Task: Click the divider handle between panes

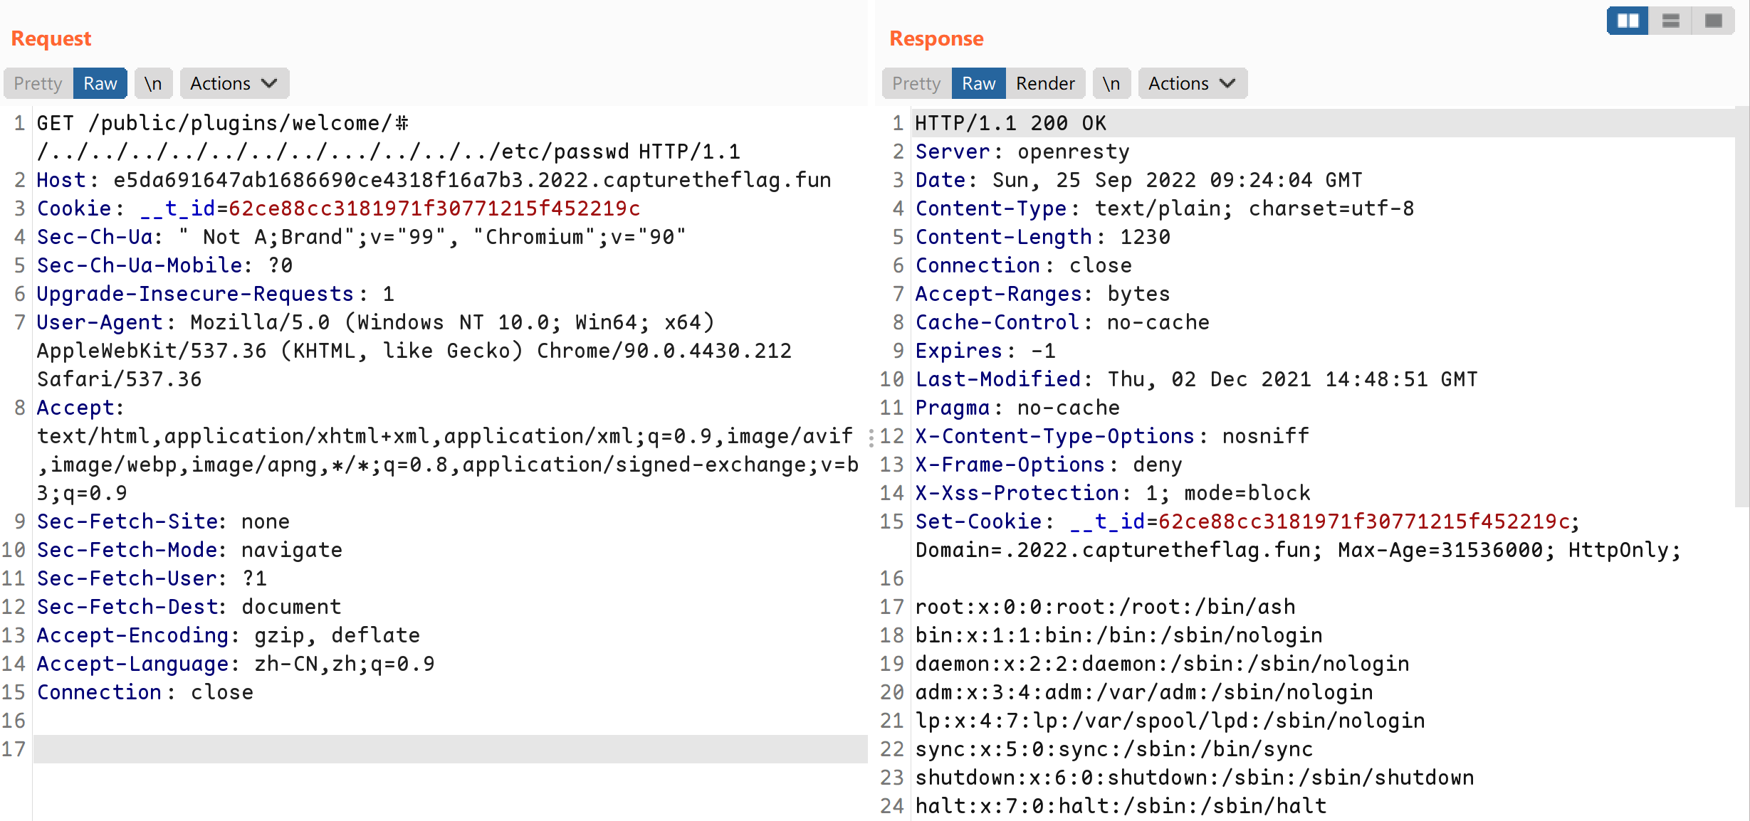Action: 871,437
